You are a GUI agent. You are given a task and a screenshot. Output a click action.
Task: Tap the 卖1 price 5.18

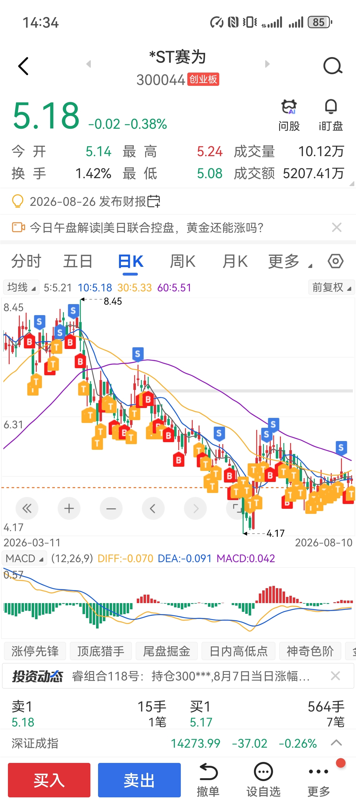[23, 722]
